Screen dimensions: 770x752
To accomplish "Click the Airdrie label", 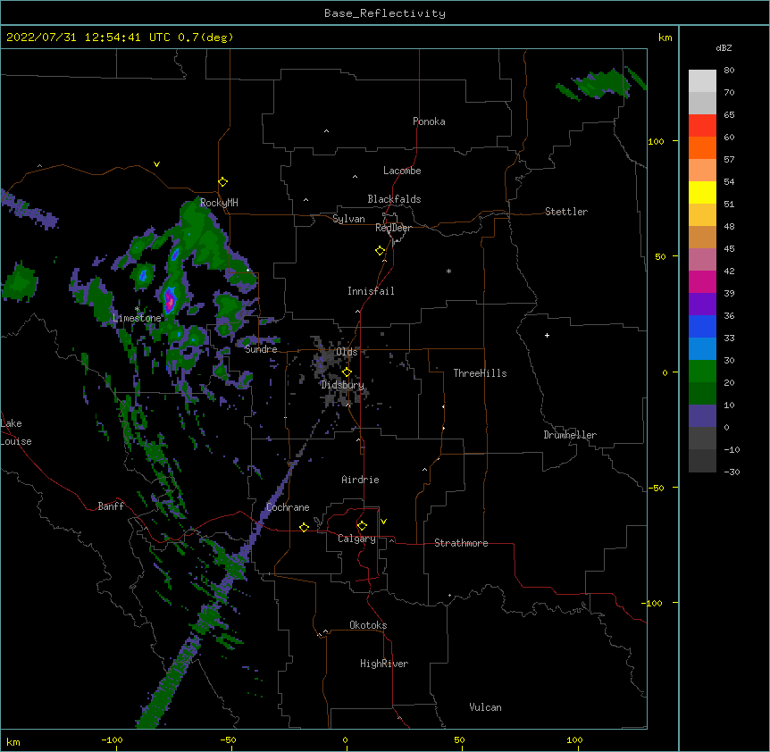I will (x=361, y=480).
